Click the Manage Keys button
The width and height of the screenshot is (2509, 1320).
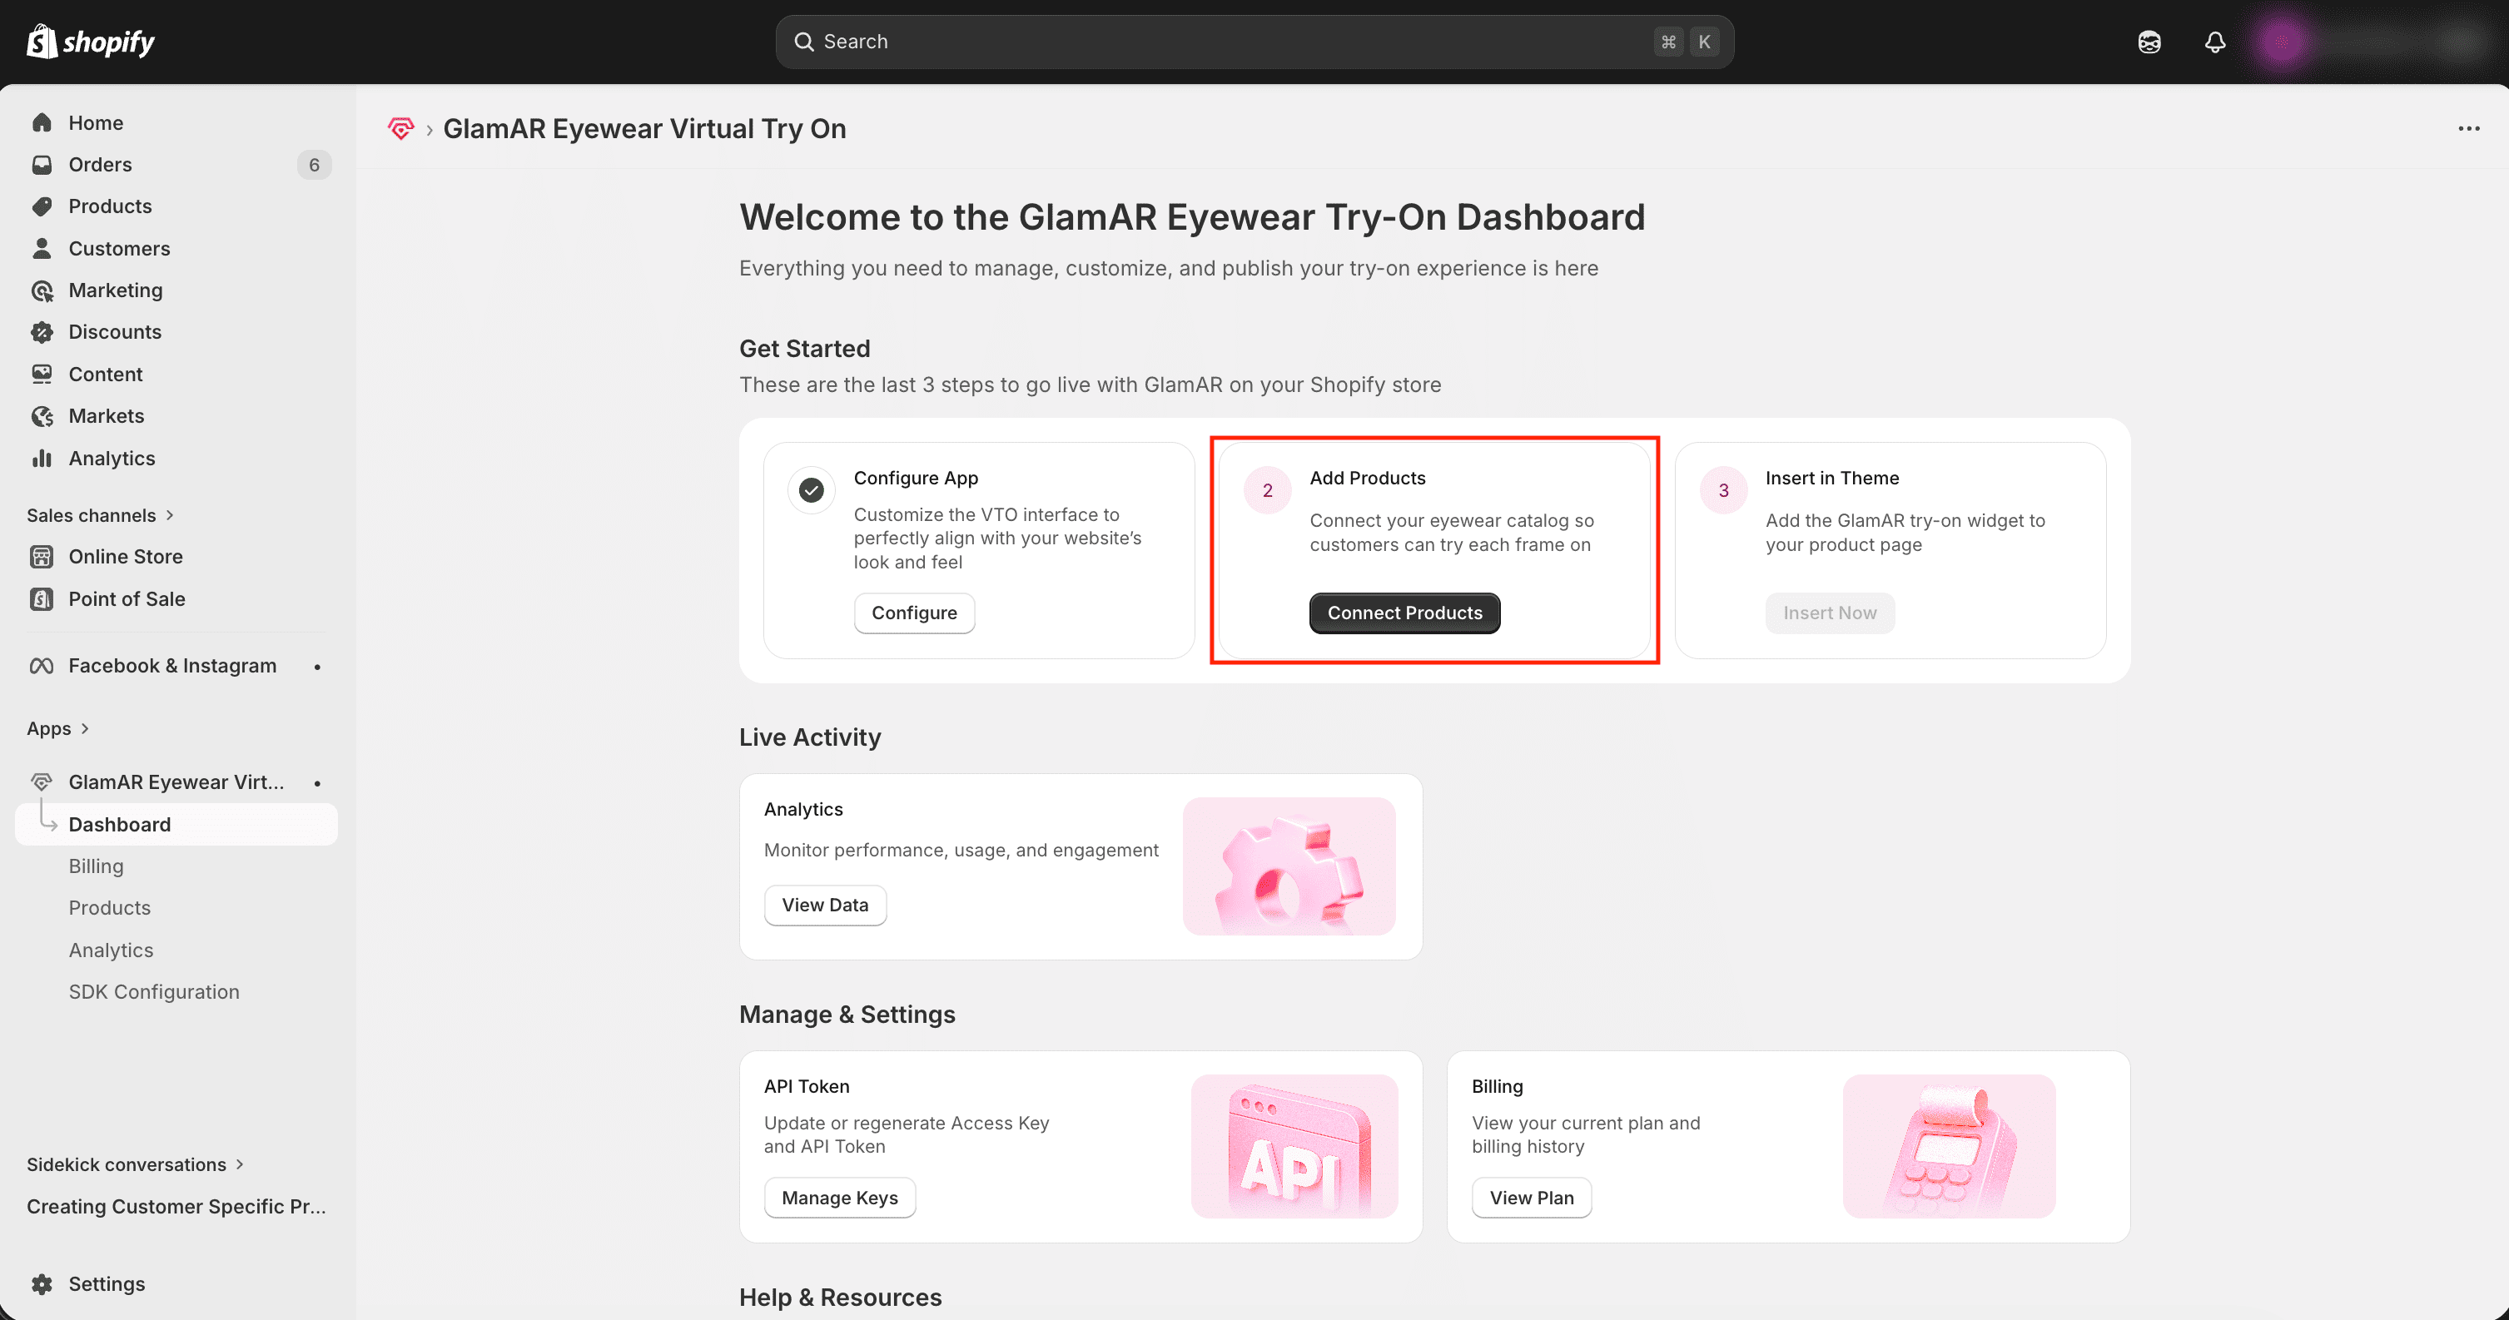point(840,1198)
